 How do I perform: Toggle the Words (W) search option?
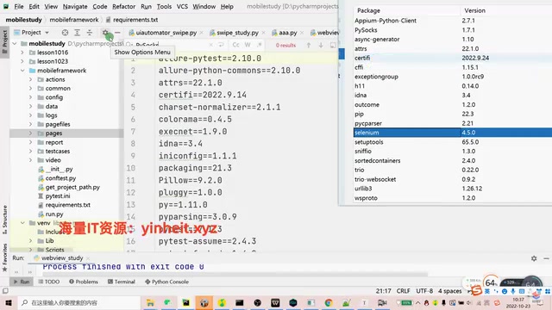248,45
